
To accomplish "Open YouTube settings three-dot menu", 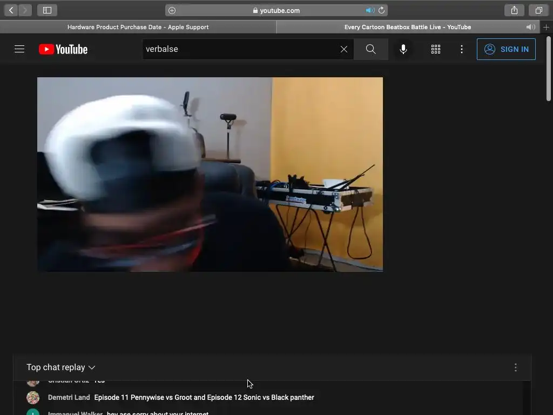I will tap(461, 49).
